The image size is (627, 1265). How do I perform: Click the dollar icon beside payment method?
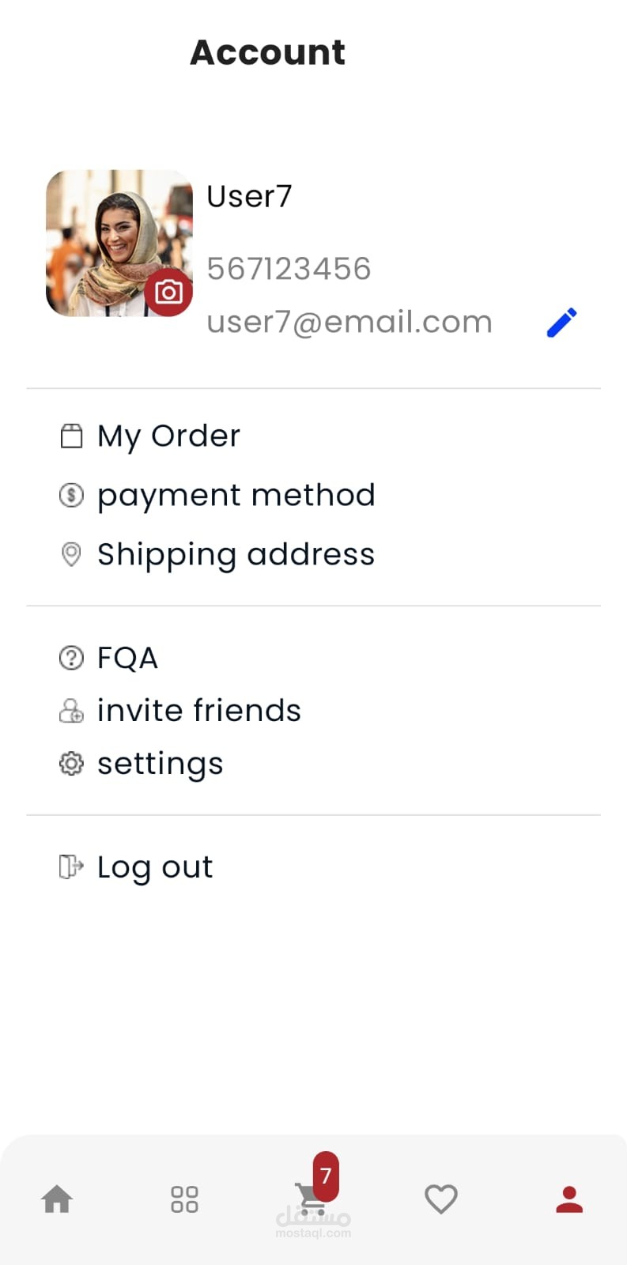click(71, 496)
